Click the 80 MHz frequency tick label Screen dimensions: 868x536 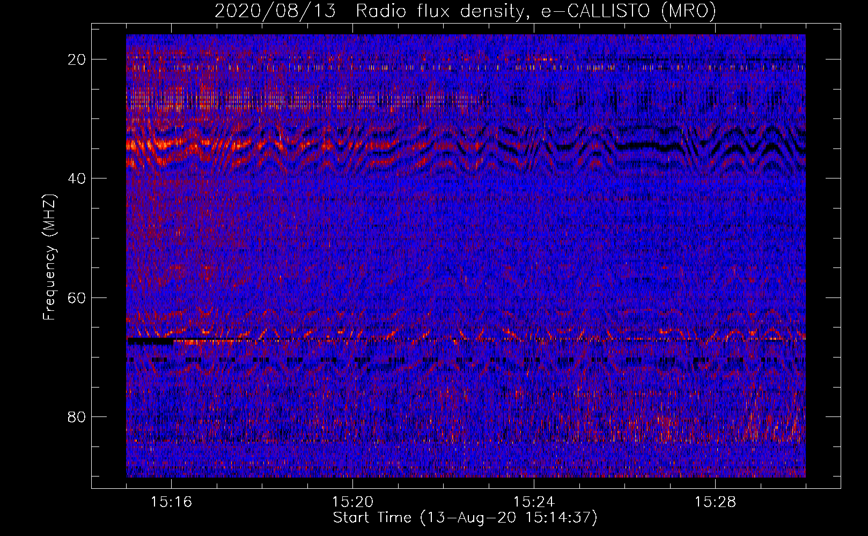[77, 416]
